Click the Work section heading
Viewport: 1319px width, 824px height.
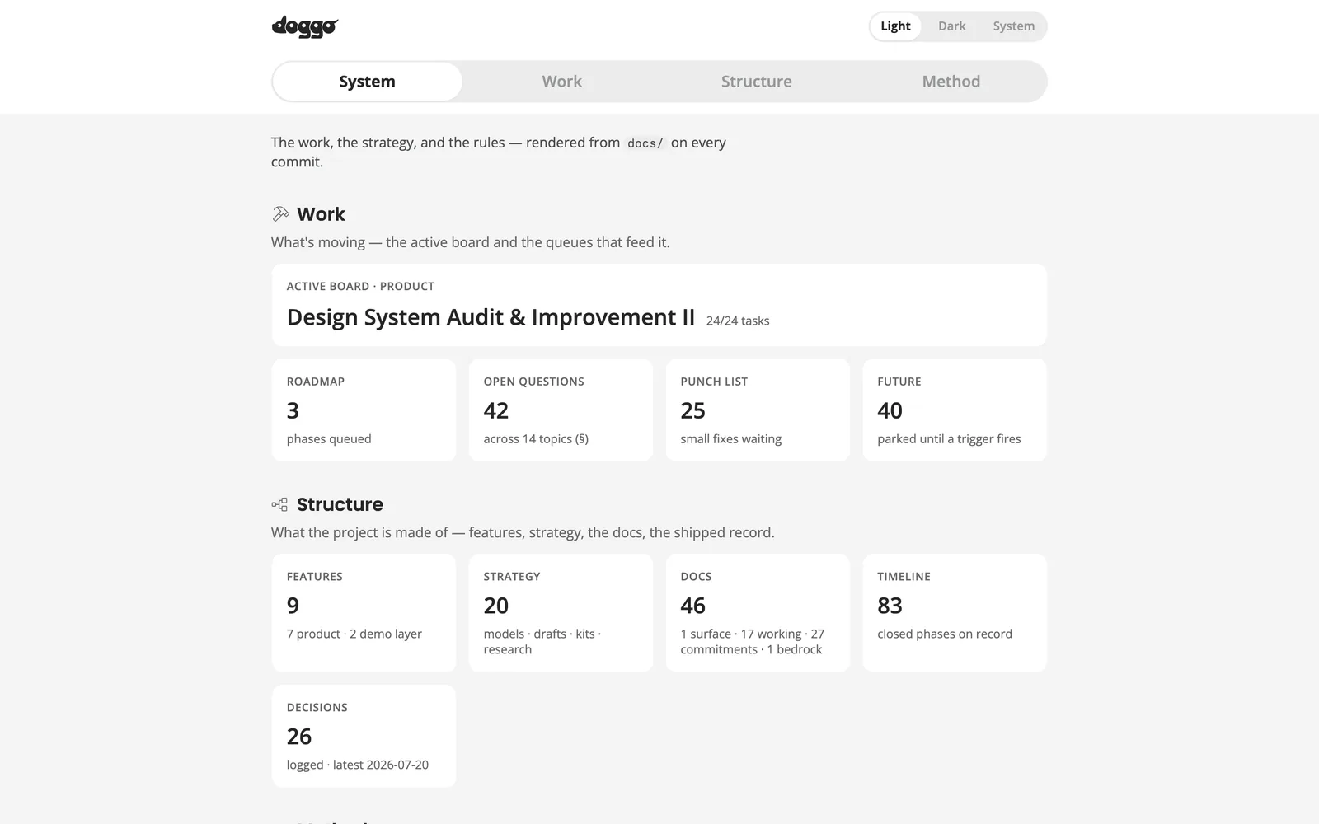click(x=321, y=214)
